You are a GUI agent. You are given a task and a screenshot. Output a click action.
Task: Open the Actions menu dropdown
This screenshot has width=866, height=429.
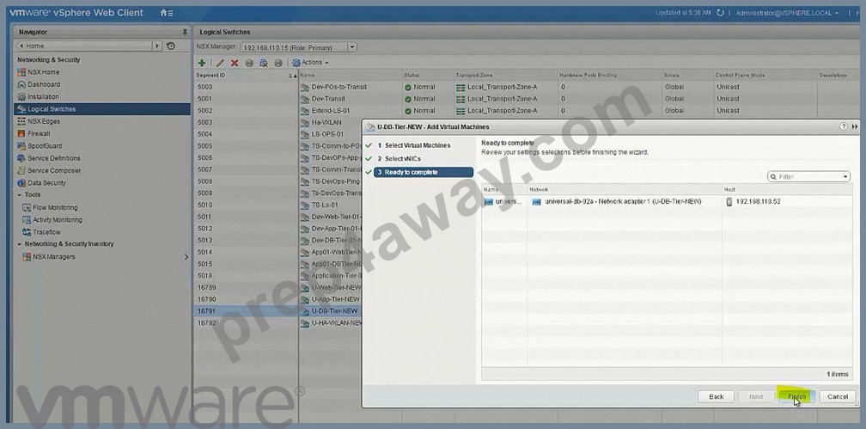[310, 63]
